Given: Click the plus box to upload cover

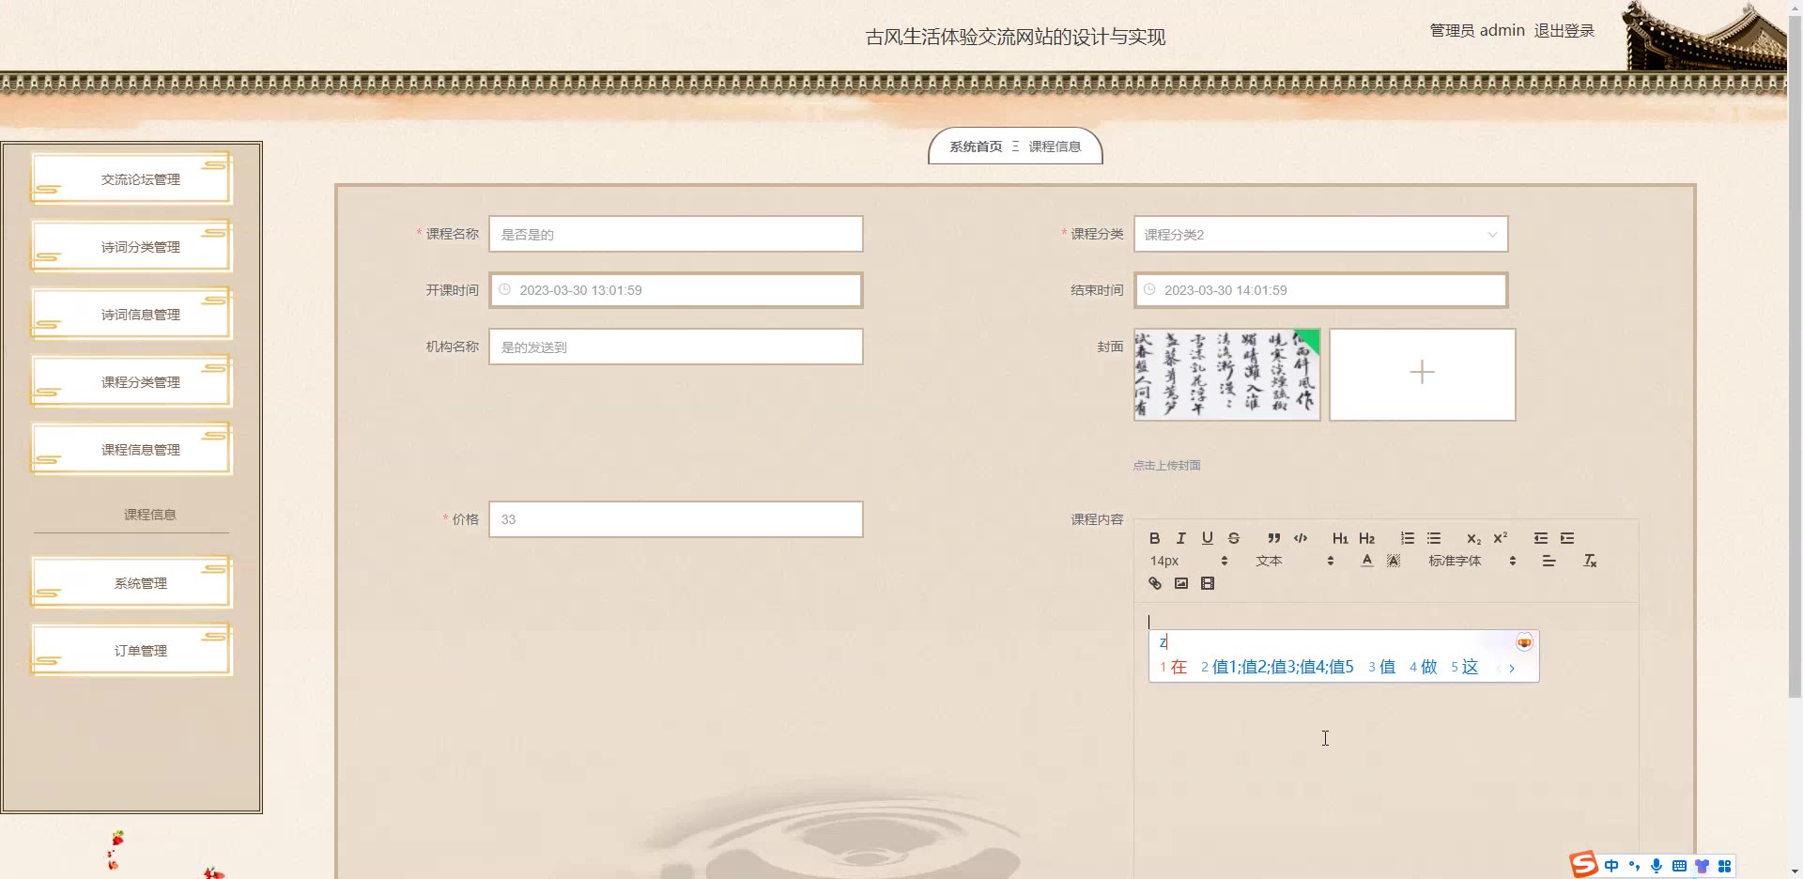Looking at the screenshot, I should 1422,374.
